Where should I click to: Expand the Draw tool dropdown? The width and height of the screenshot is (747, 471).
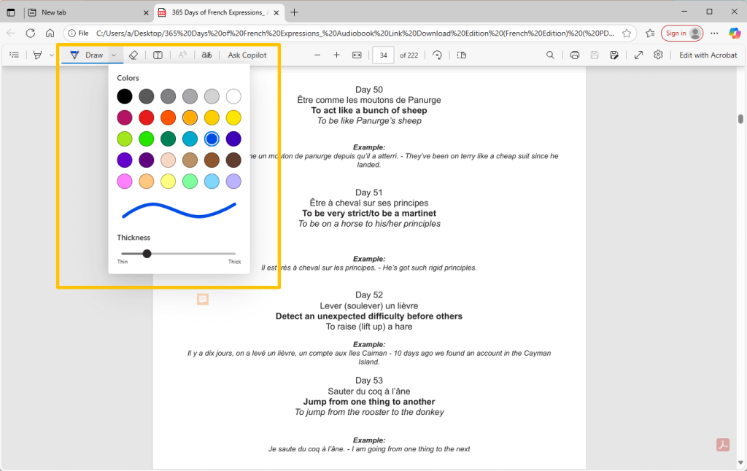tap(112, 55)
